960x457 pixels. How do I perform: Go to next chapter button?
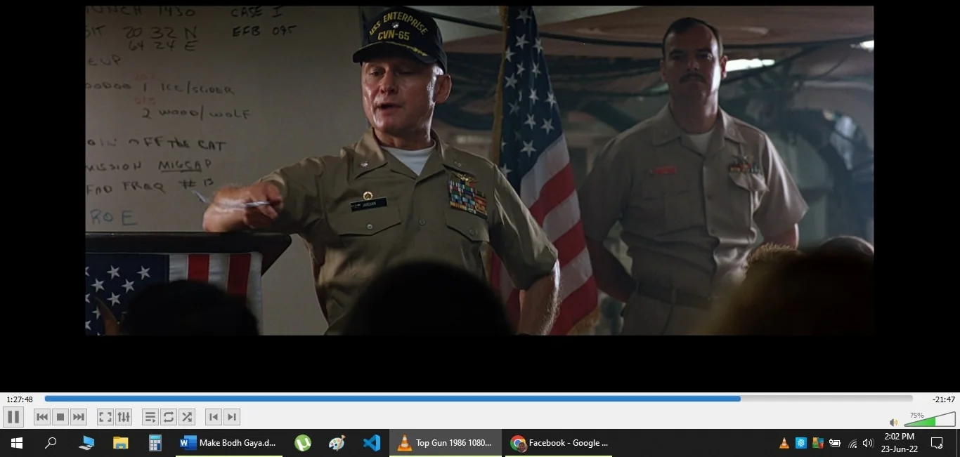click(232, 417)
